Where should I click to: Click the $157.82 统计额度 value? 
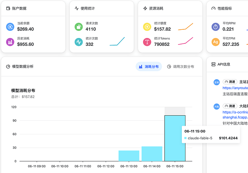click(x=162, y=29)
